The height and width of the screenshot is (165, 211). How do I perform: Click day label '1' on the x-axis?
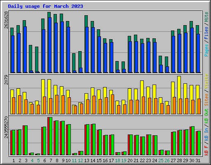pos(14,160)
